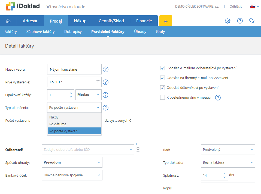Click DEMO CÍGLER SOFTWARE company link
The height and width of the screenshot is (194, 261).
[x=197, y=7]
